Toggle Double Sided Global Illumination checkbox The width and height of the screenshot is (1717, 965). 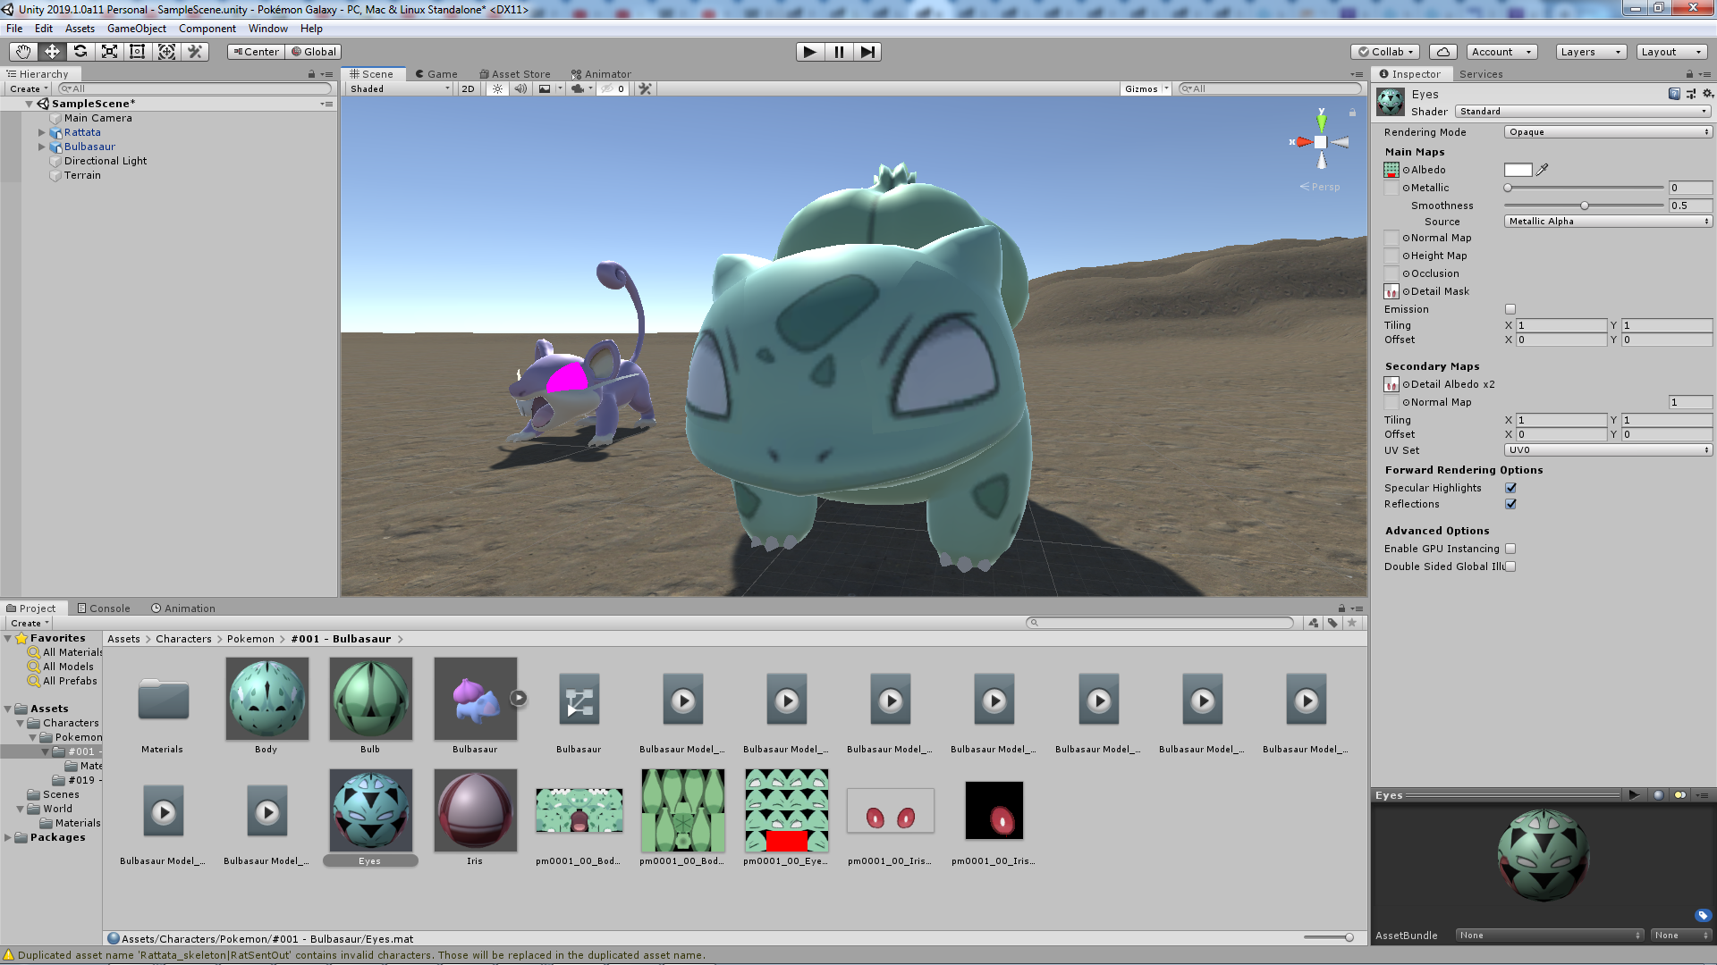(1510, 566)
